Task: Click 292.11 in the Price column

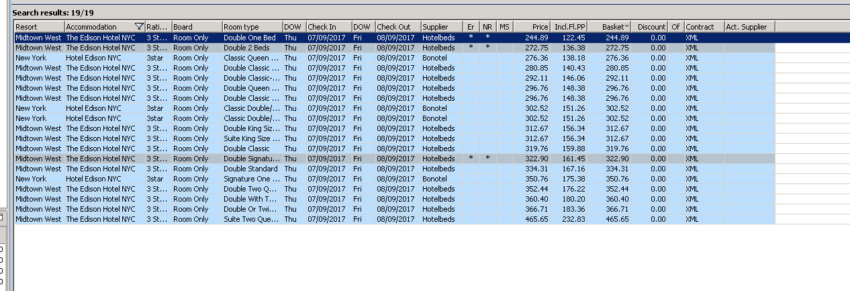Action: (x=536, y=78)
